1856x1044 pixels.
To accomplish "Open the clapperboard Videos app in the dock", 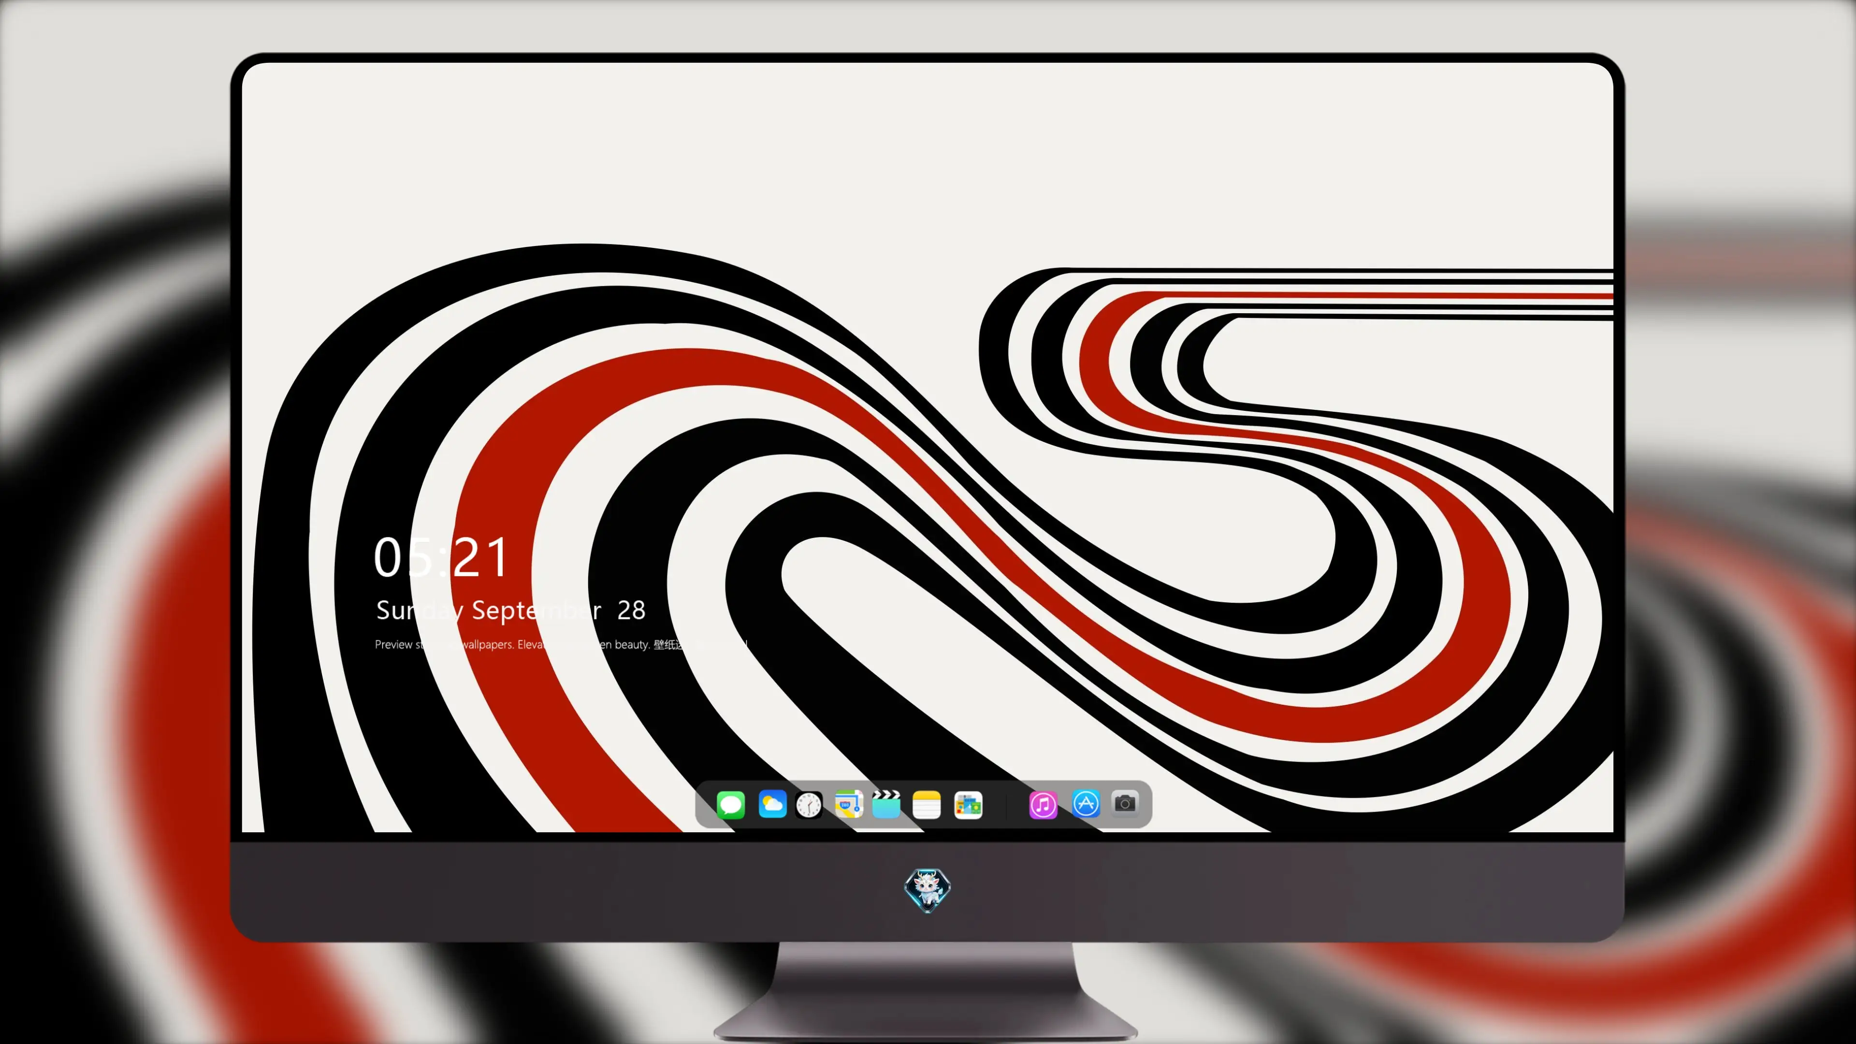I will click(x=886, y=804).
